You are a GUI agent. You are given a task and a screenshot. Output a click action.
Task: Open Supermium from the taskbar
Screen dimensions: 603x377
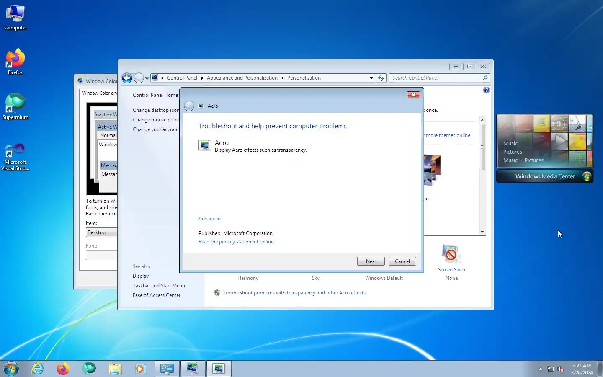(x=89, y=369)
